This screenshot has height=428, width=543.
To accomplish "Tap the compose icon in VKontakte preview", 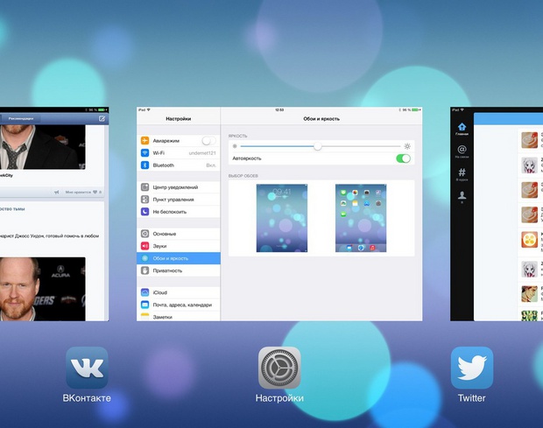I will click(x=102, y=118).
